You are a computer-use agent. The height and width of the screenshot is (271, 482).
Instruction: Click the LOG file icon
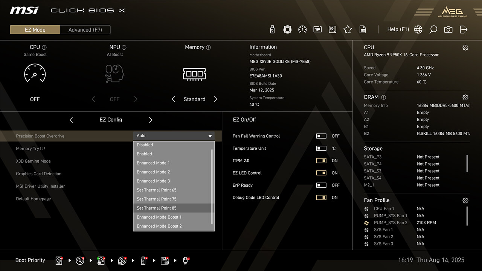click(x=363, y=29)
